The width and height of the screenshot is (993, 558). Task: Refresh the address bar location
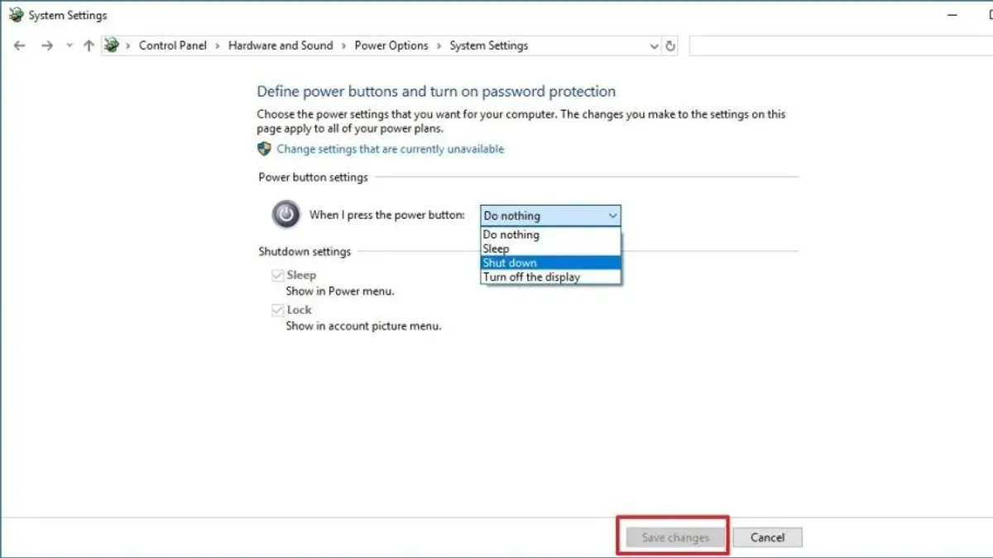pos(670,46)
